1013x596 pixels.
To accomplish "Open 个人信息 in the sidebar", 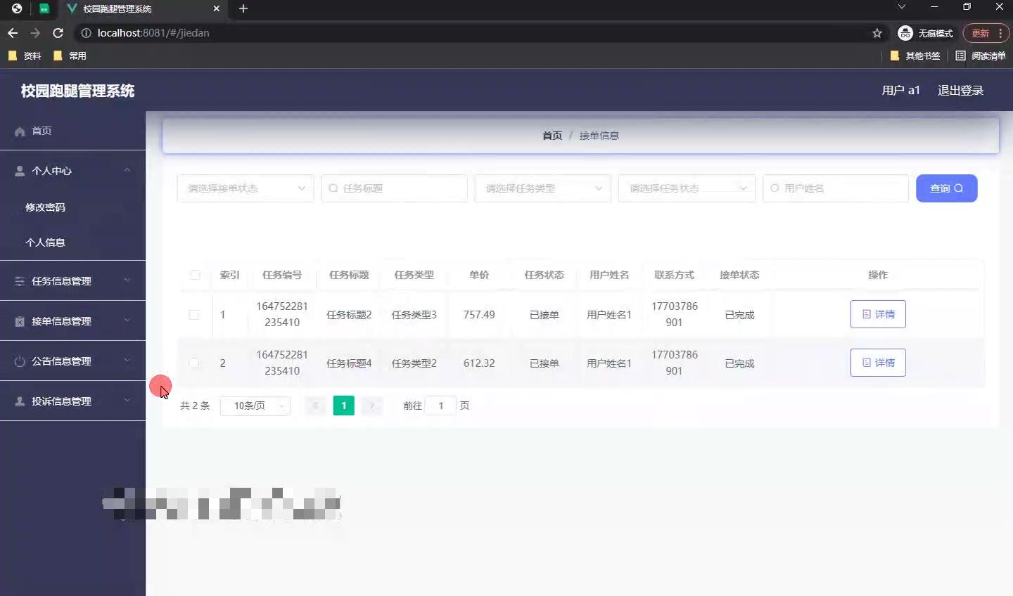I will coord(45,242).
